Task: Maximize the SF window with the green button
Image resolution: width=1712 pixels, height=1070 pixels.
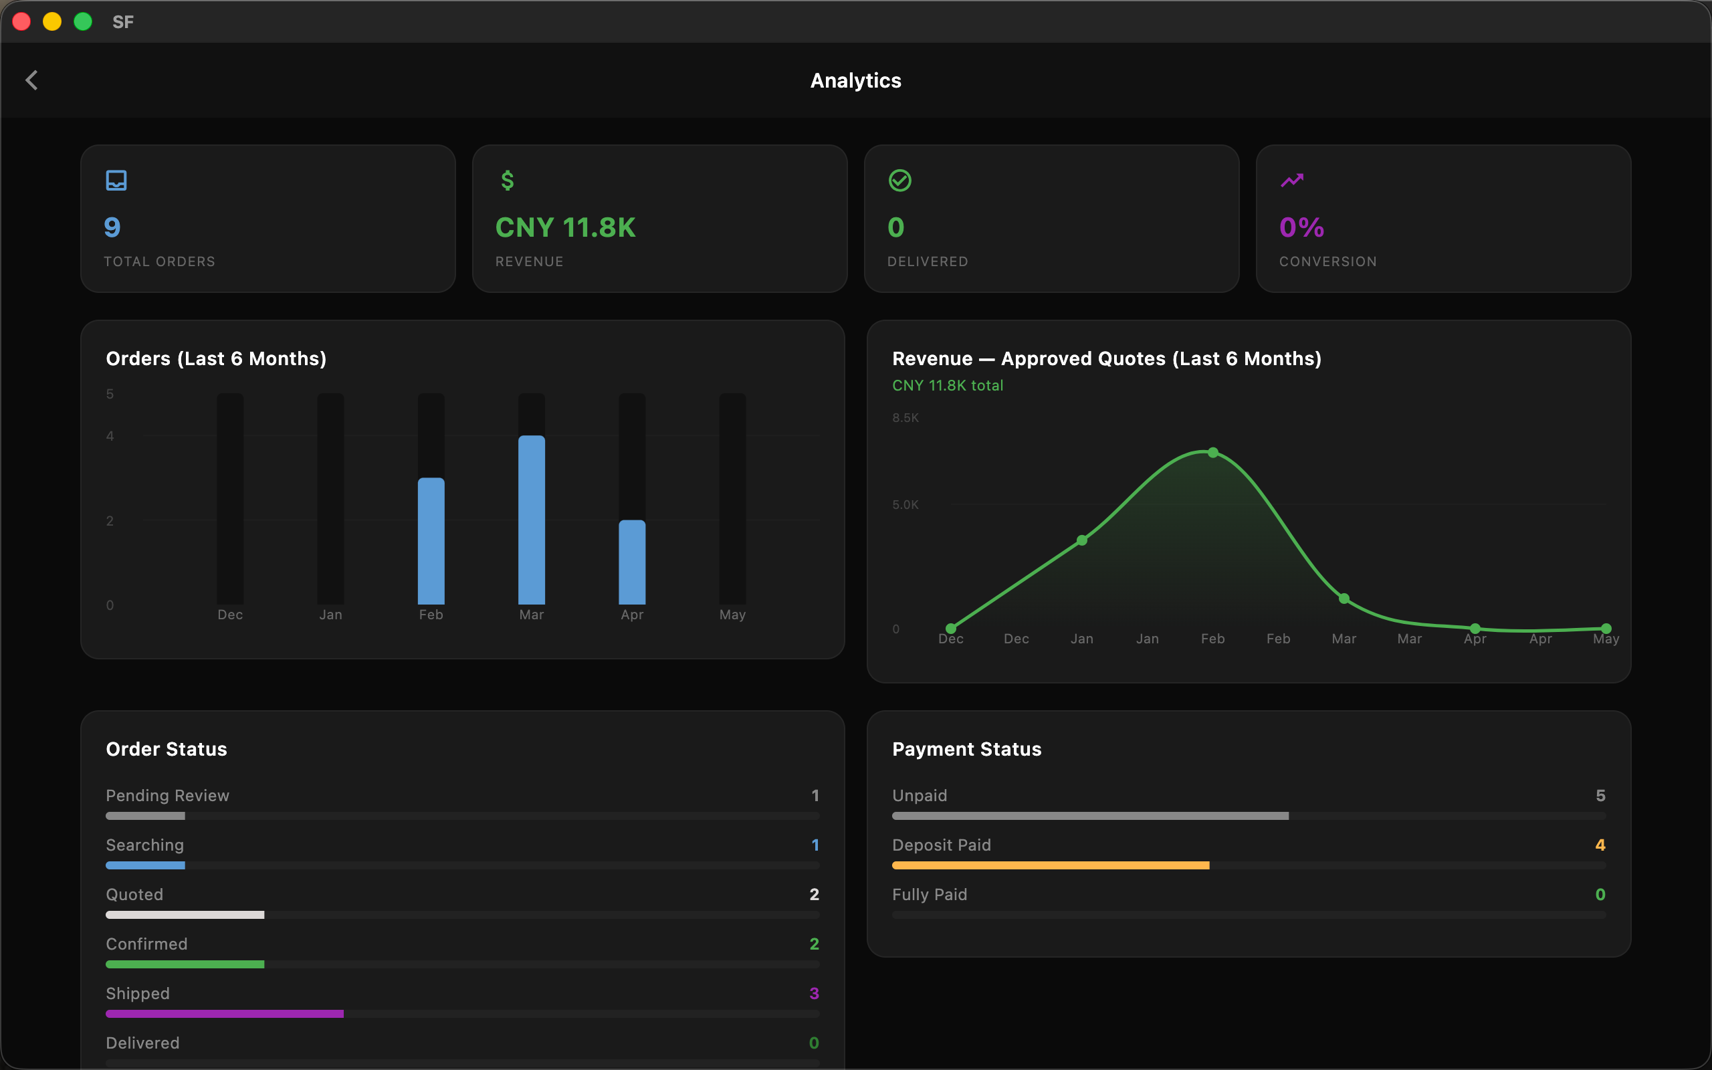Action: (x=83, y=22)
